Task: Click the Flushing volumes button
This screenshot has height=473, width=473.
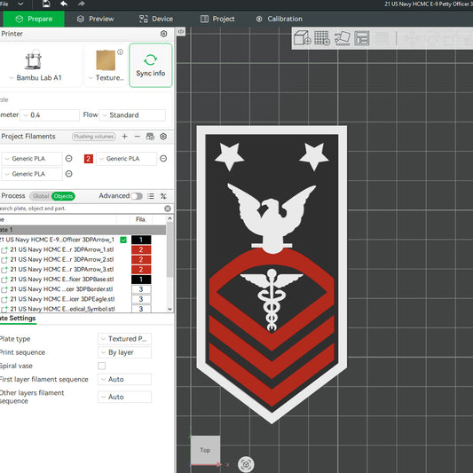Action: point(94,137)
